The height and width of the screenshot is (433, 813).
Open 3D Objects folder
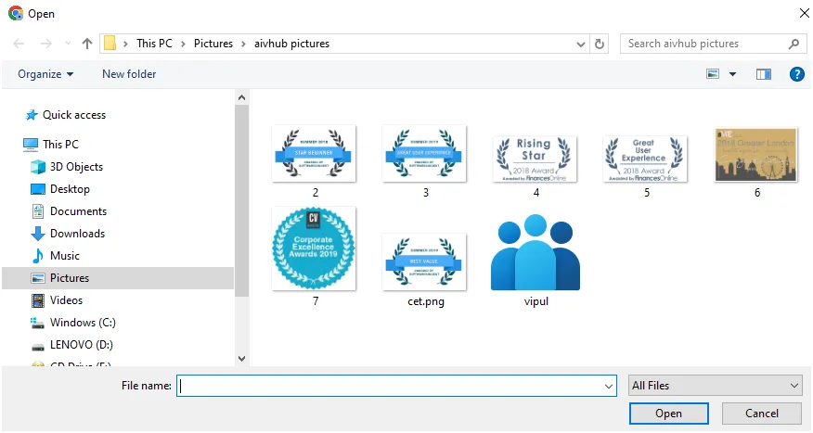[x=76, y=167]
